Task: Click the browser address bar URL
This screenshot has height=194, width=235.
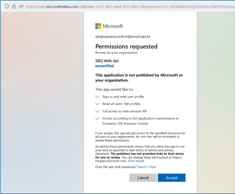Action: [130, 7]
